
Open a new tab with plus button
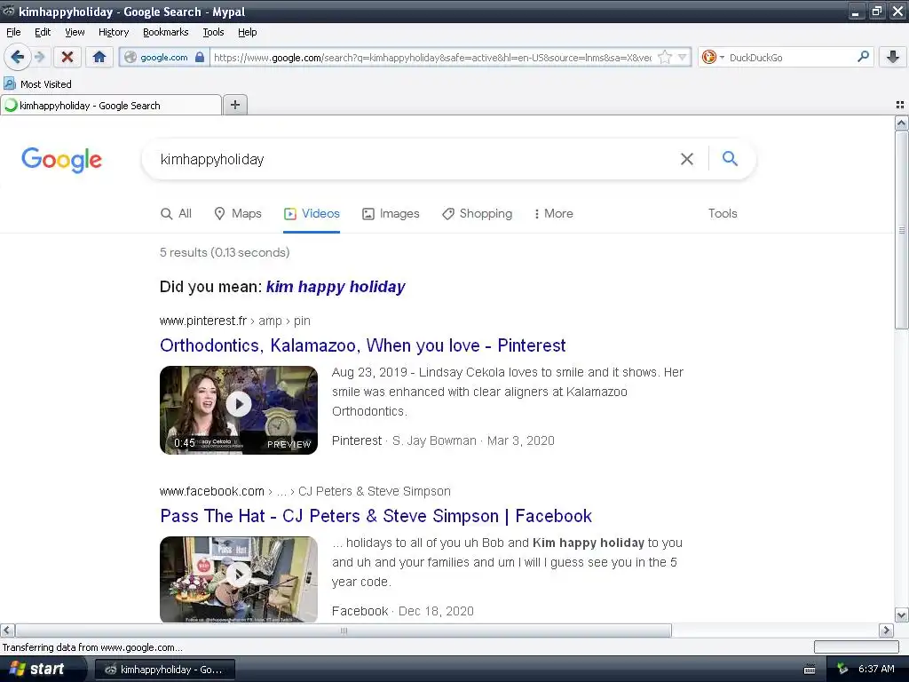click(x=234, y=105)
